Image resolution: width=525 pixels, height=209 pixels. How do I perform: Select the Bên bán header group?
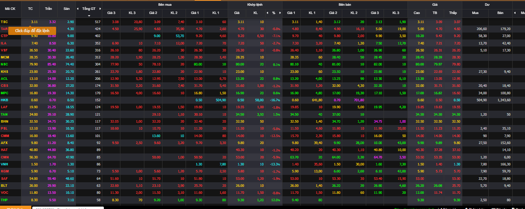[345, 5]
